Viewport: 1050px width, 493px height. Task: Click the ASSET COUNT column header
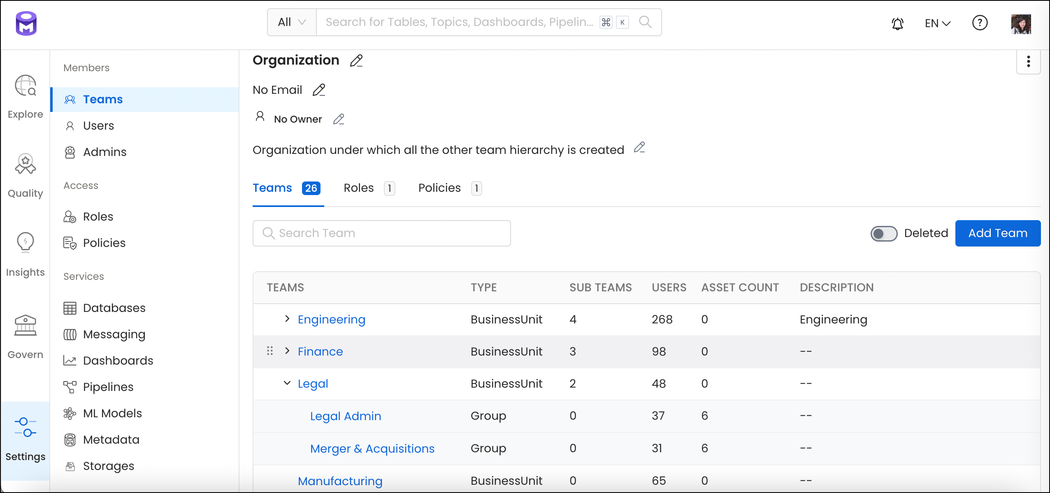(740, 287)
